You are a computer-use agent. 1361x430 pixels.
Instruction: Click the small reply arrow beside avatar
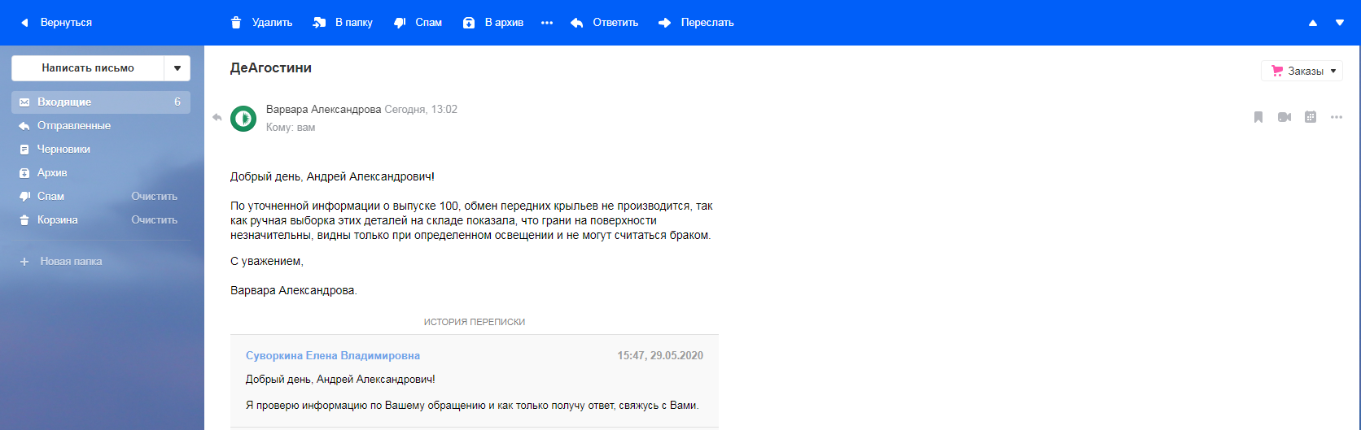pyautogui.click(x=217, y=117)
